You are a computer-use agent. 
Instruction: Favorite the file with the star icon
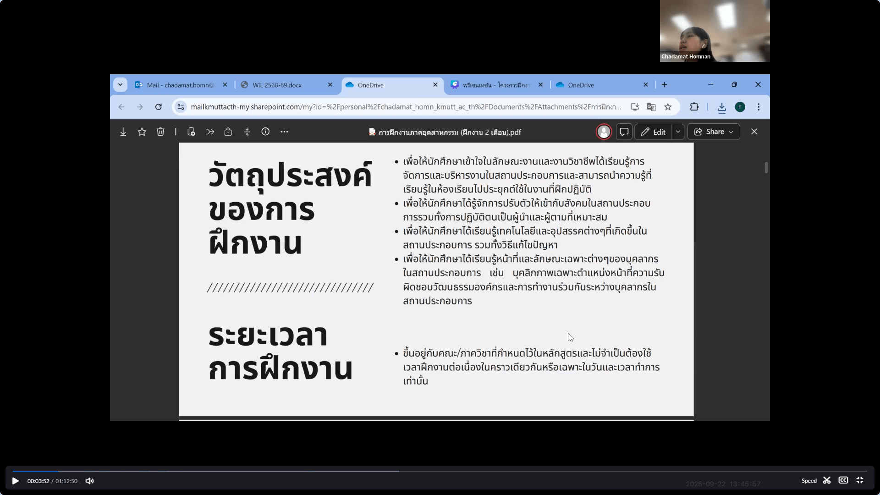pyautogui.click(x=142, y=132)
